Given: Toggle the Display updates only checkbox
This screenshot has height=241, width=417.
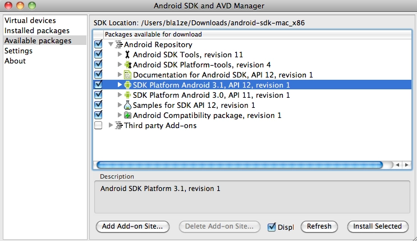Looking at the screenshot, I should tap(272, 227).
